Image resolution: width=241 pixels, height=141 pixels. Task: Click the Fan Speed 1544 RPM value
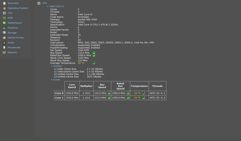point(83,50)
